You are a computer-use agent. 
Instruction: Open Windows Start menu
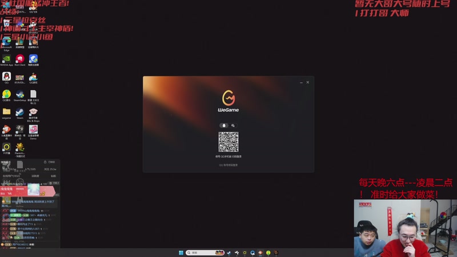click(181, 252)
